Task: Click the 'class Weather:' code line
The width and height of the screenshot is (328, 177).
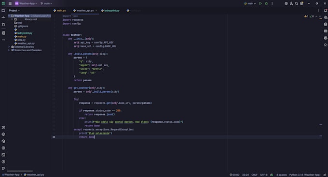Action: pos(72,35)
